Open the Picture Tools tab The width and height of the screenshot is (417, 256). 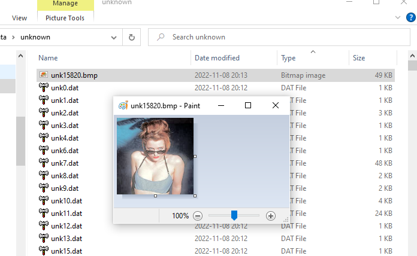pos(65,18)
